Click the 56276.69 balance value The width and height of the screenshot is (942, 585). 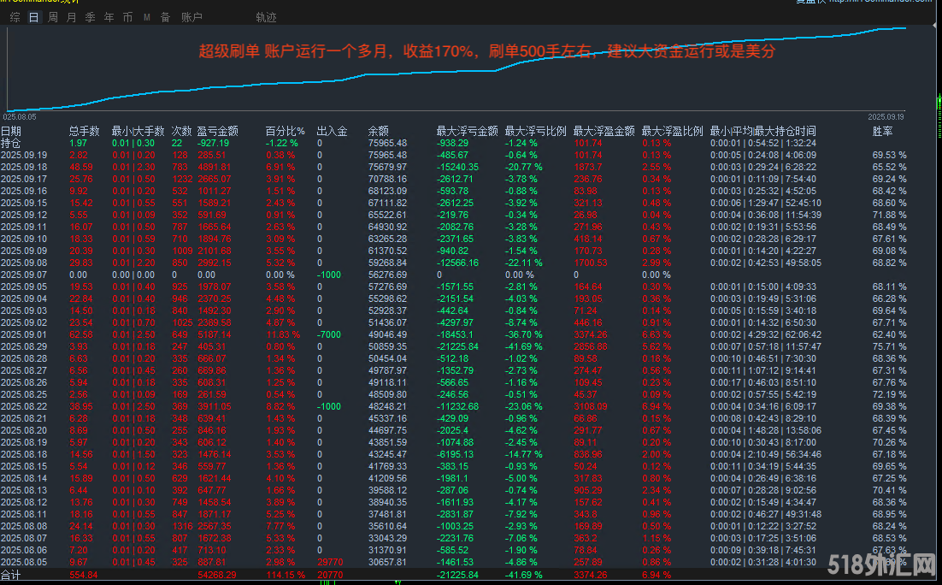(x=387, y=275)
